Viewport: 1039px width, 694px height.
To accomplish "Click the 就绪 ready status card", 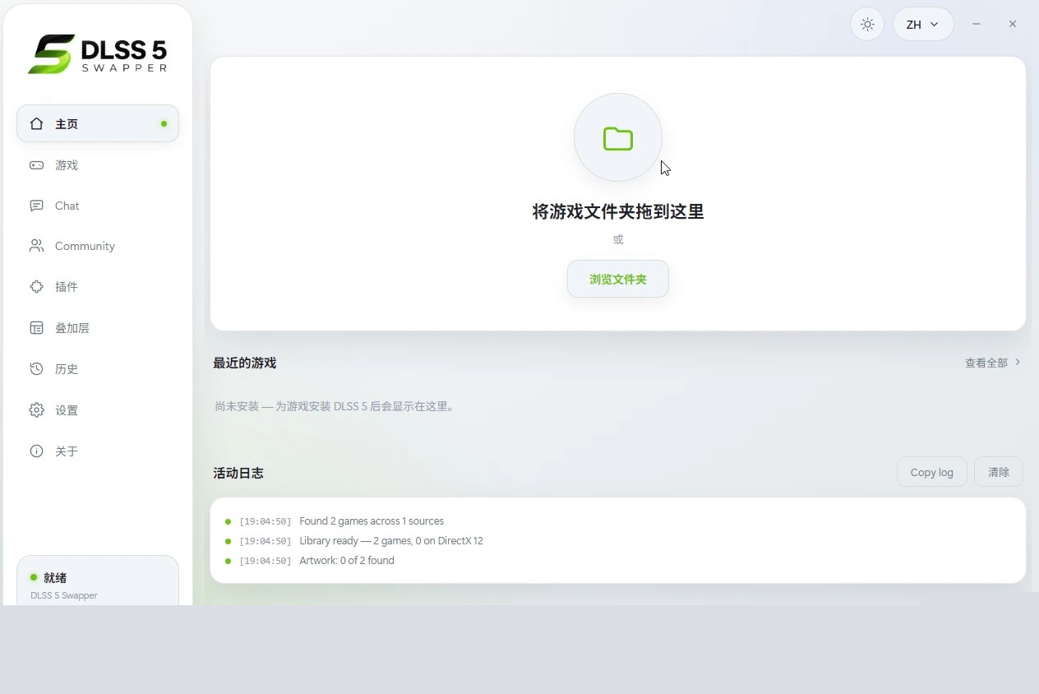I will (98, 581).
